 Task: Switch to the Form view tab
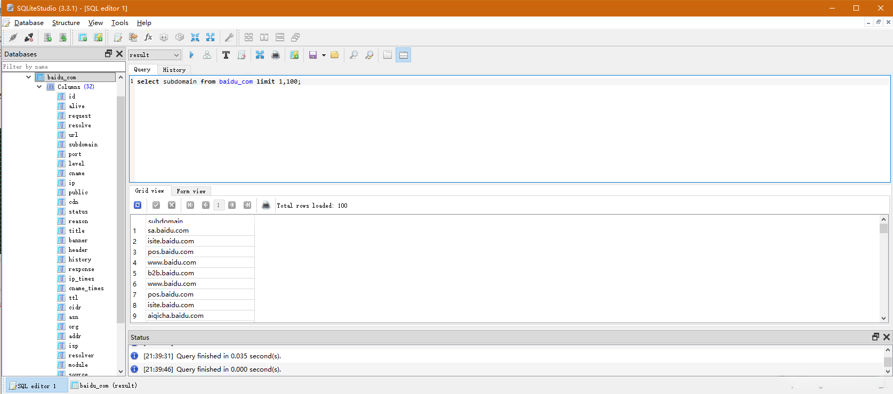tap(191, 191)
